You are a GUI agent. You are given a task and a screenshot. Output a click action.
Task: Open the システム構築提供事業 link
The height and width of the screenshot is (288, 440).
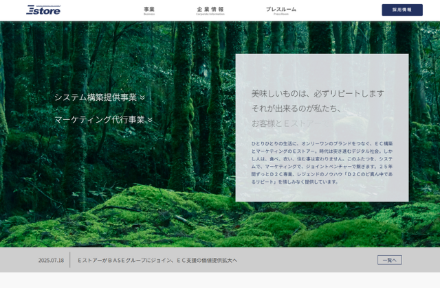95,97
